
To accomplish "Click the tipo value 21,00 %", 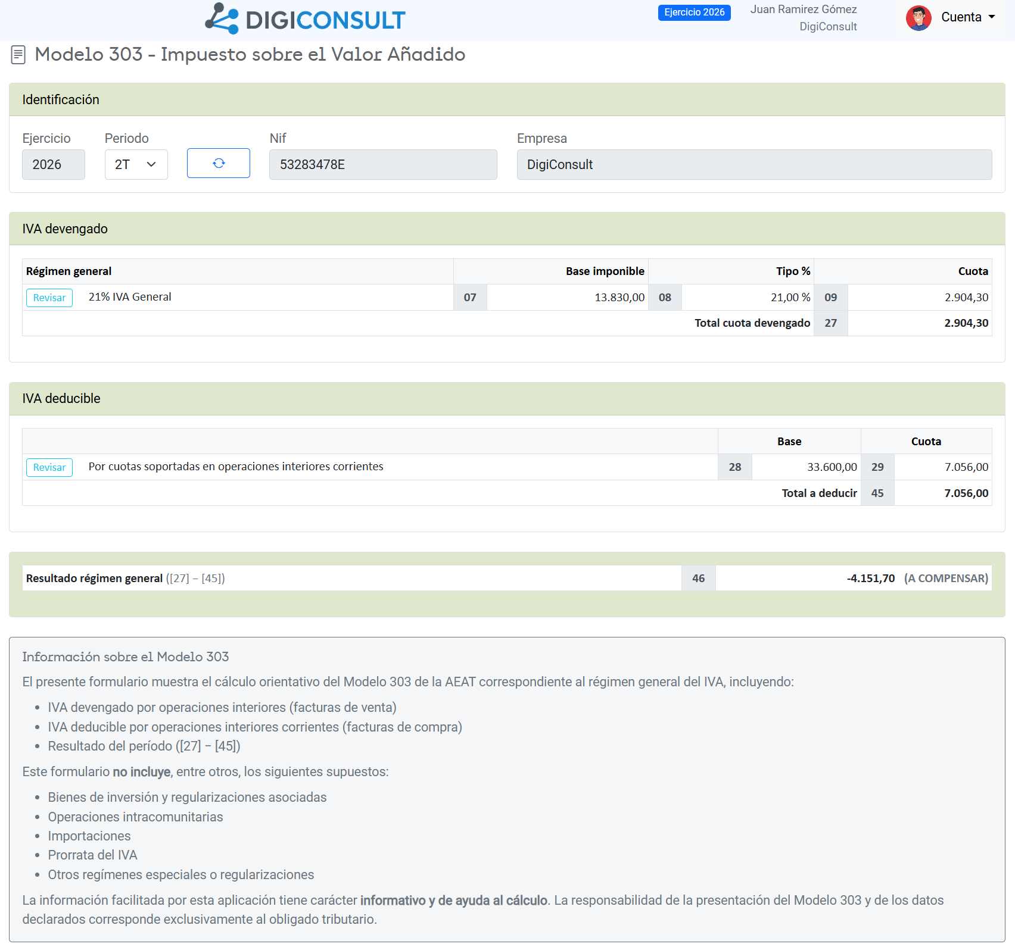I will coord(790,298).
